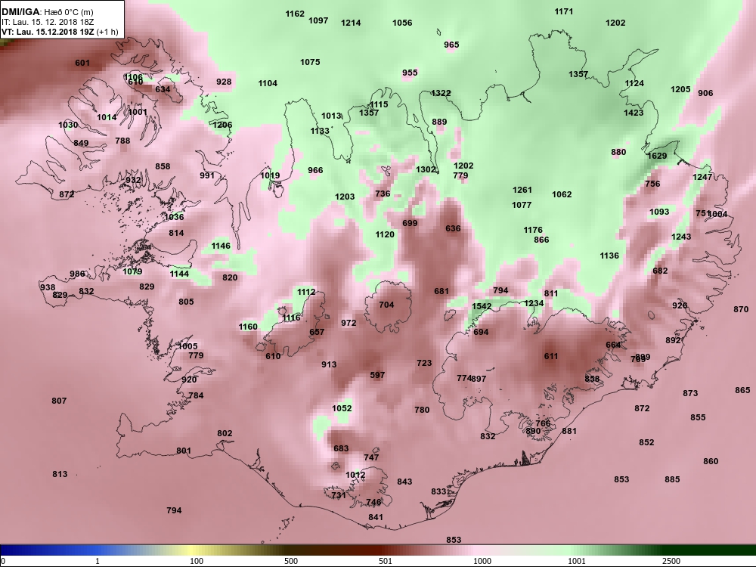Click the map value 1097
Image resolution: width=756 pixels, height=567 pixels.
[318, 20]
